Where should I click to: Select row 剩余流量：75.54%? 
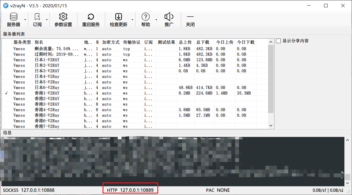(135, 49)
